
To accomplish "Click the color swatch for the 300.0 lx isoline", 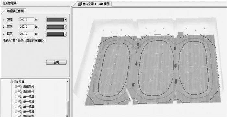I will click(55, 20).
